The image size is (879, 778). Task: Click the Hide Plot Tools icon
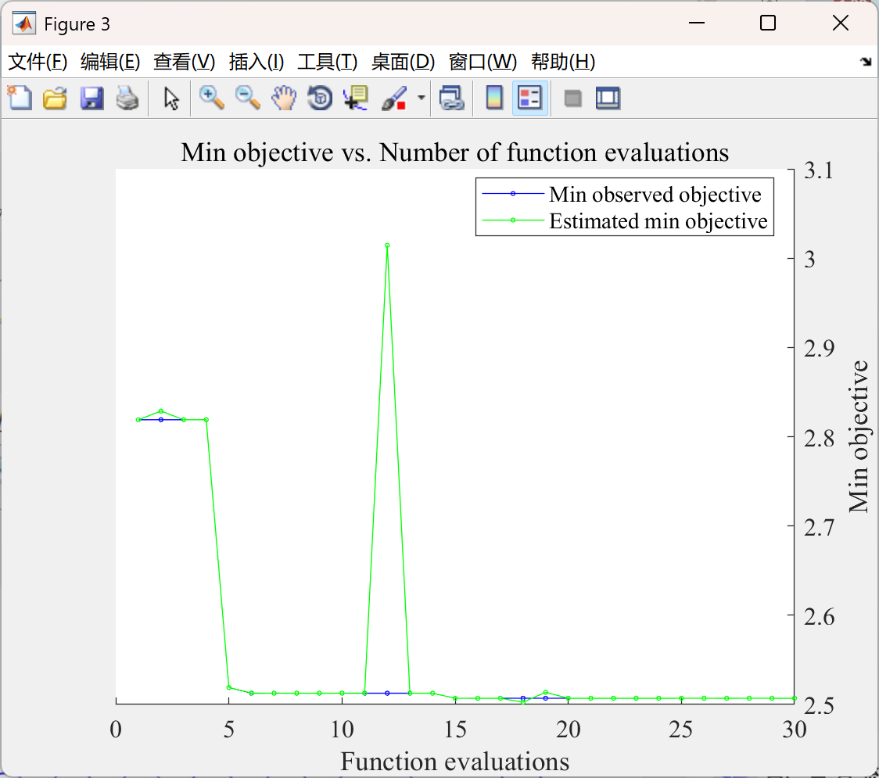tap(572, 99)
